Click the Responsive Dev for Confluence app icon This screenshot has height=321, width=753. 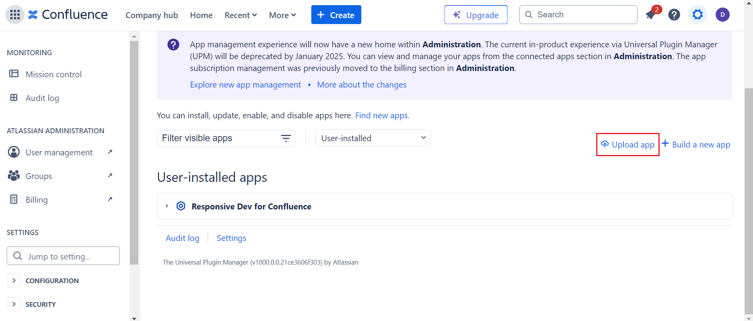point(181,206)
